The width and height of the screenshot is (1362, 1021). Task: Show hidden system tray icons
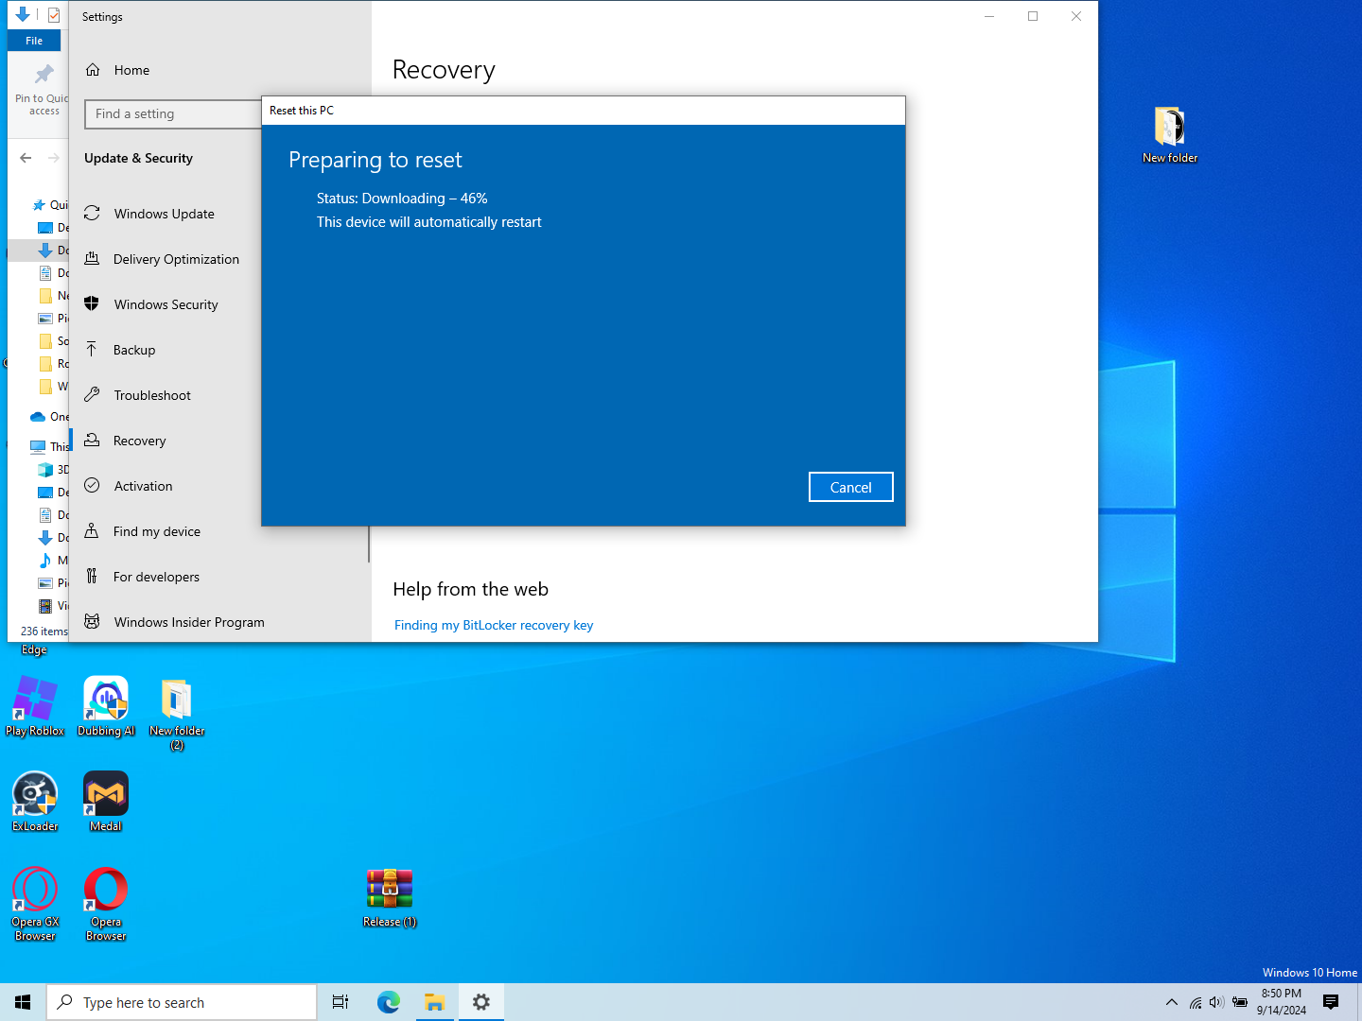[1172, 1002]
